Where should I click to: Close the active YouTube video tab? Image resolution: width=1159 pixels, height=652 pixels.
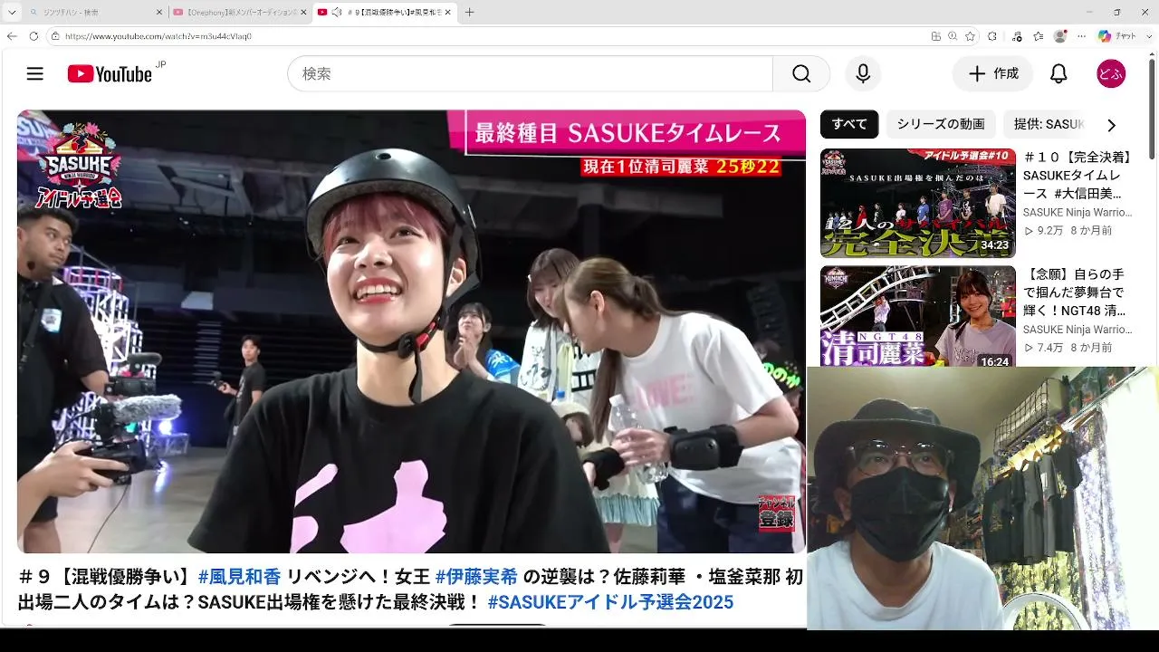pos(449,13)
